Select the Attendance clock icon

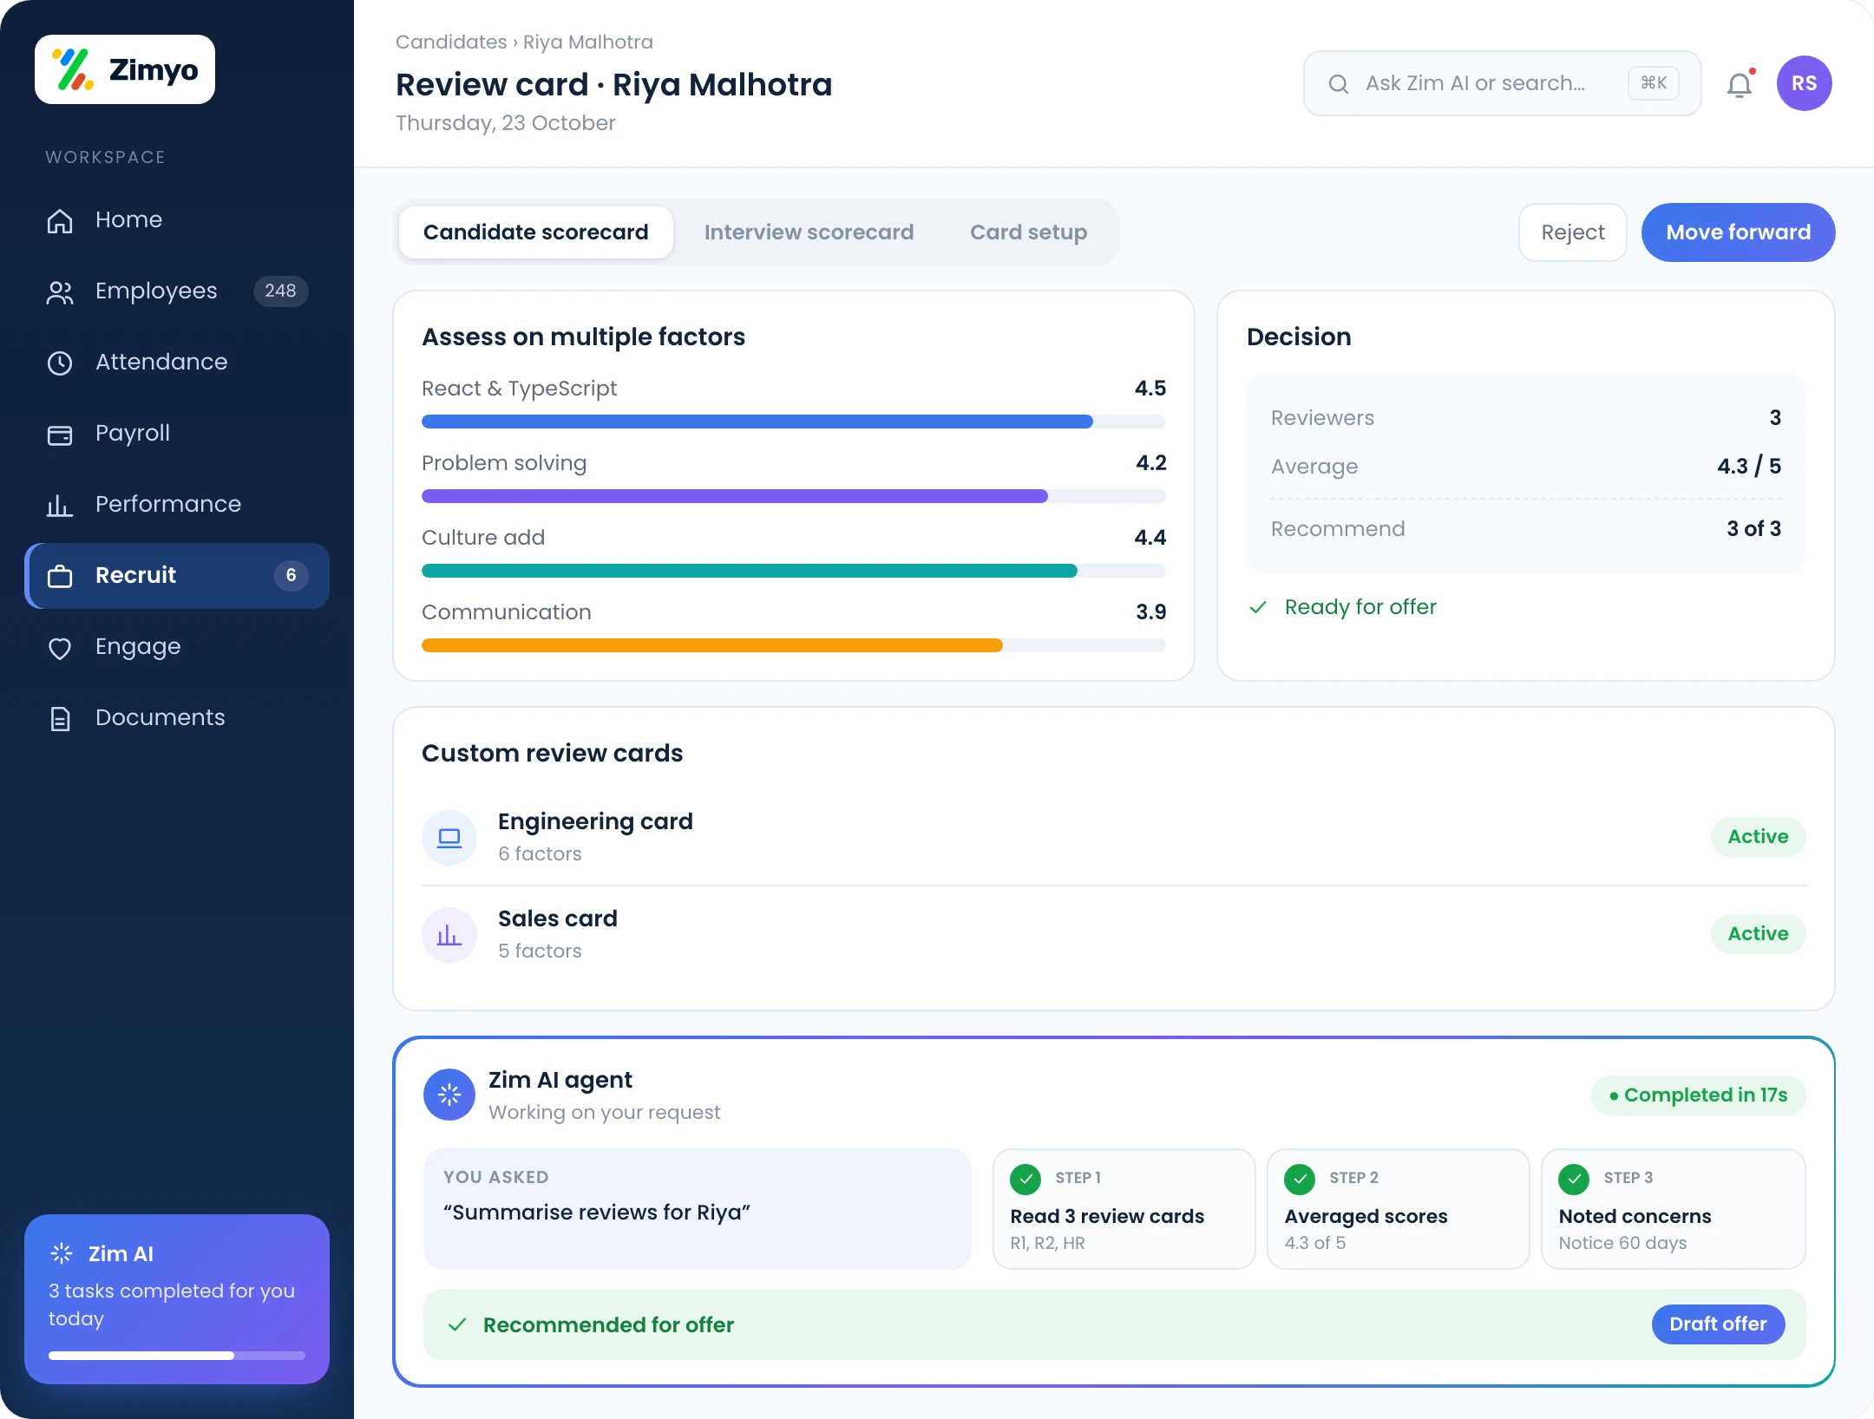[x=60, y=363]
